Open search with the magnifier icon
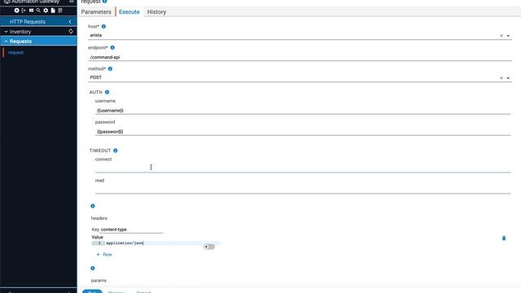521x293 pixels. point(38,11)
